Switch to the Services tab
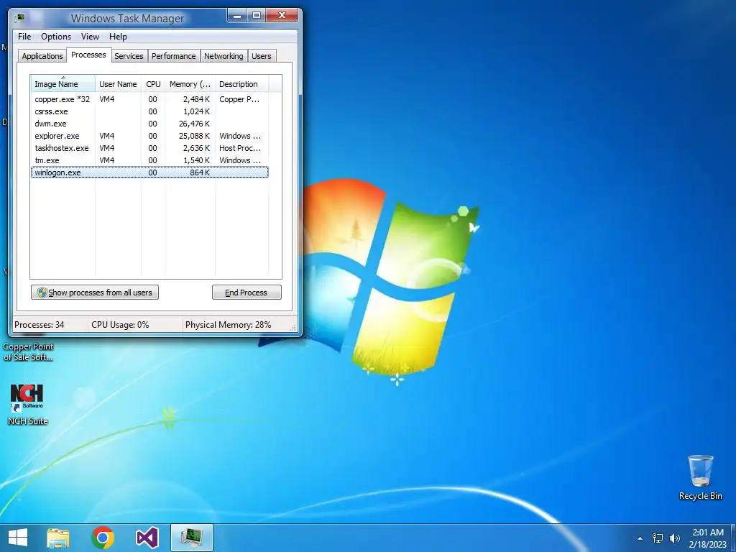The width and height of the screenshot is (736, 552). point(129,56)
